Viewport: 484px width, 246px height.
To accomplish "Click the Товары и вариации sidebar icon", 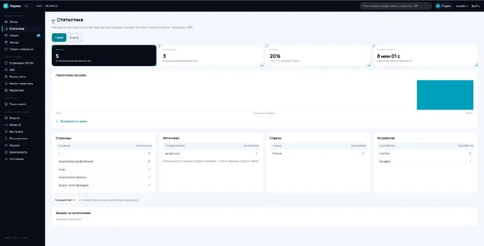I will point(6,49).
